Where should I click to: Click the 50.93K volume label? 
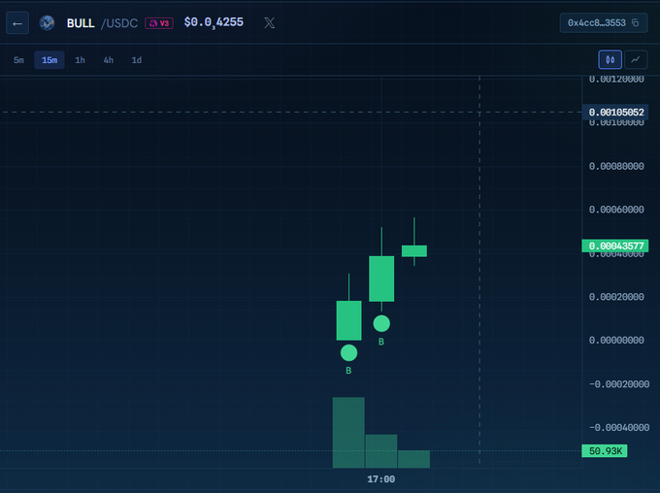pyautogui.click(x=605, y=451)
